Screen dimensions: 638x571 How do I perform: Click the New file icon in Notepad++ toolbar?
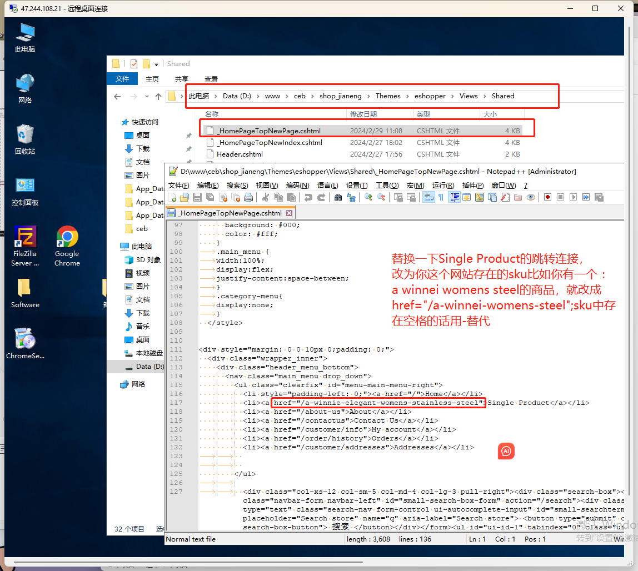point(172,197)
